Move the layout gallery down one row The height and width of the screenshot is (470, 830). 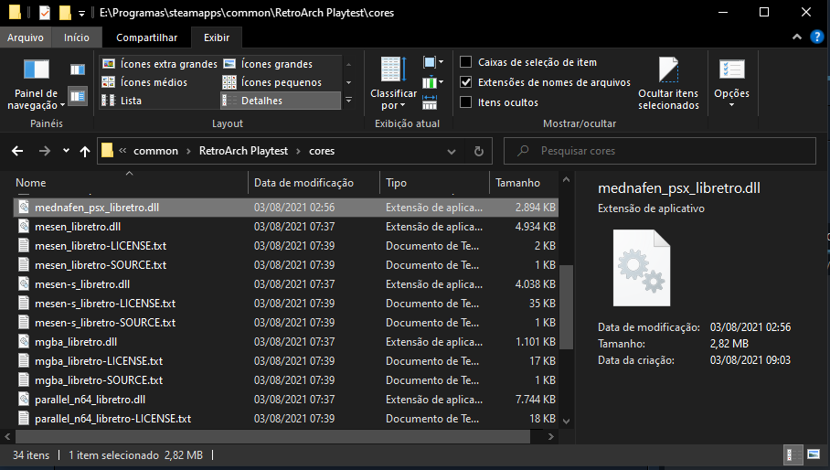click(x=349, y=82)
